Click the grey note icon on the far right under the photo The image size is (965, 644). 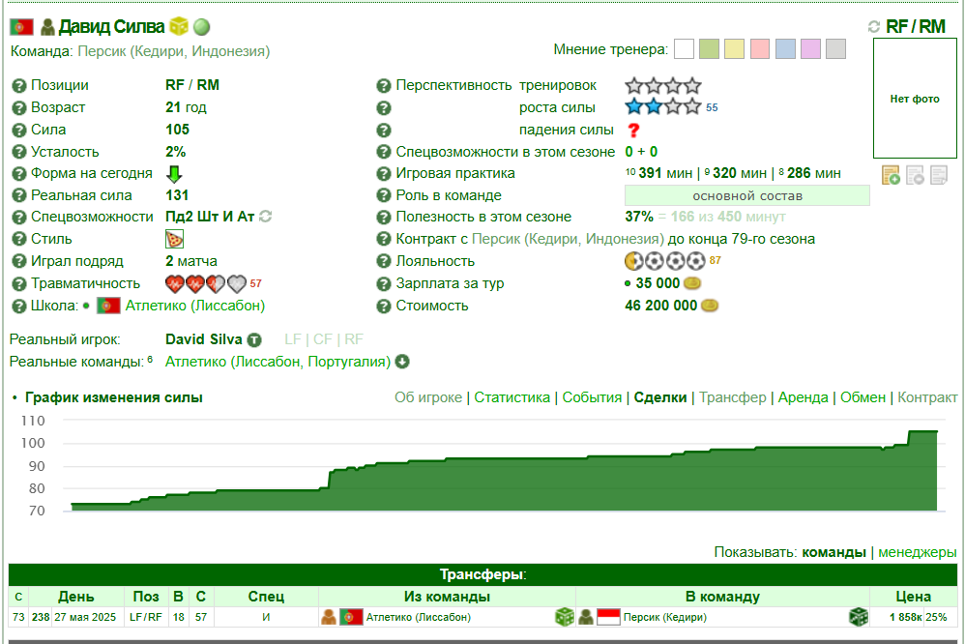(x=939, y=175)
